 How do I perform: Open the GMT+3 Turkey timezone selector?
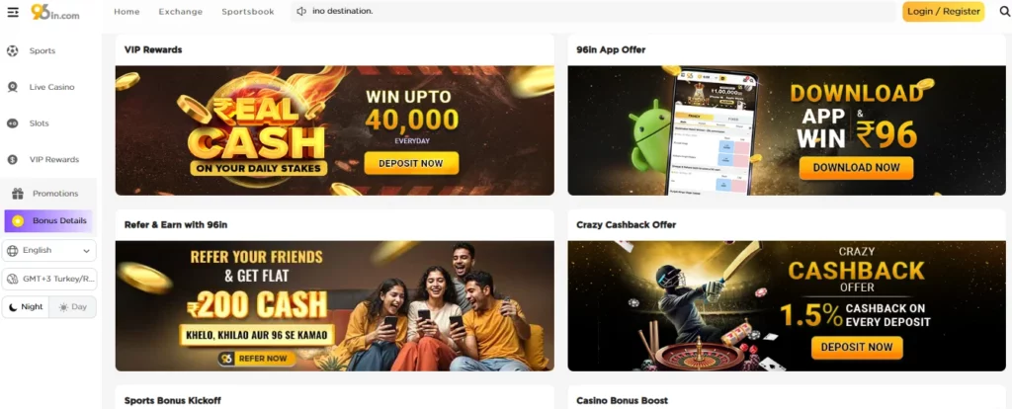pyautogui.click(x=49, y=279)
